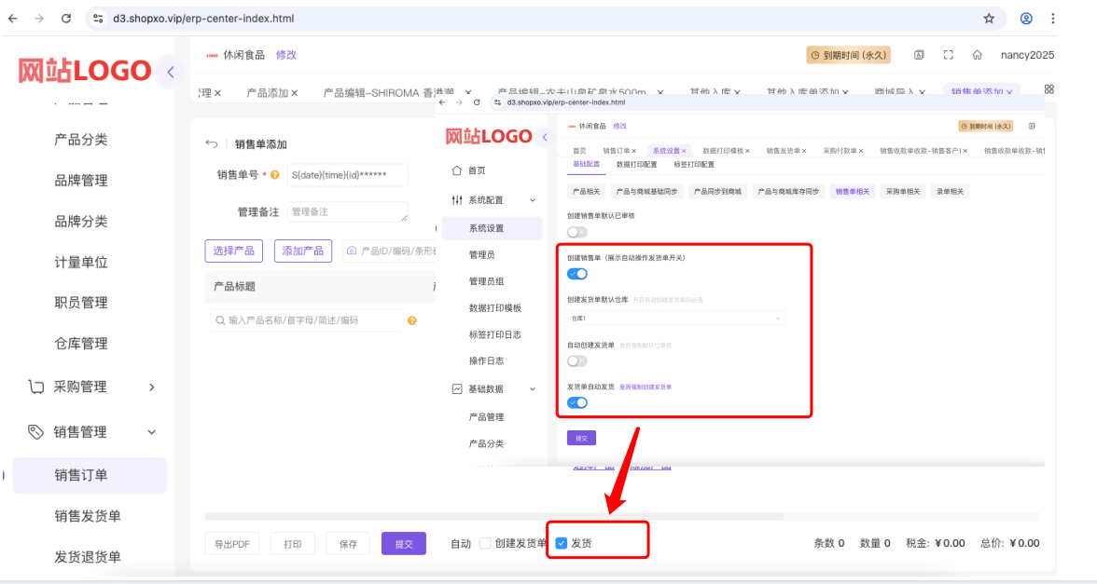Image resolution: width=1097 pixels, height=584 pixels.
Task: Click the overlay window's browser back arrow
Action: click(442, 102)
